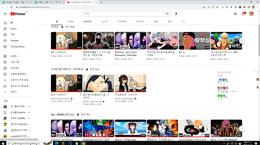The width and height of the screenshot is (260, 145).
Task: Open the HEADLINE music video thumbnail
Action: point(98,128)
